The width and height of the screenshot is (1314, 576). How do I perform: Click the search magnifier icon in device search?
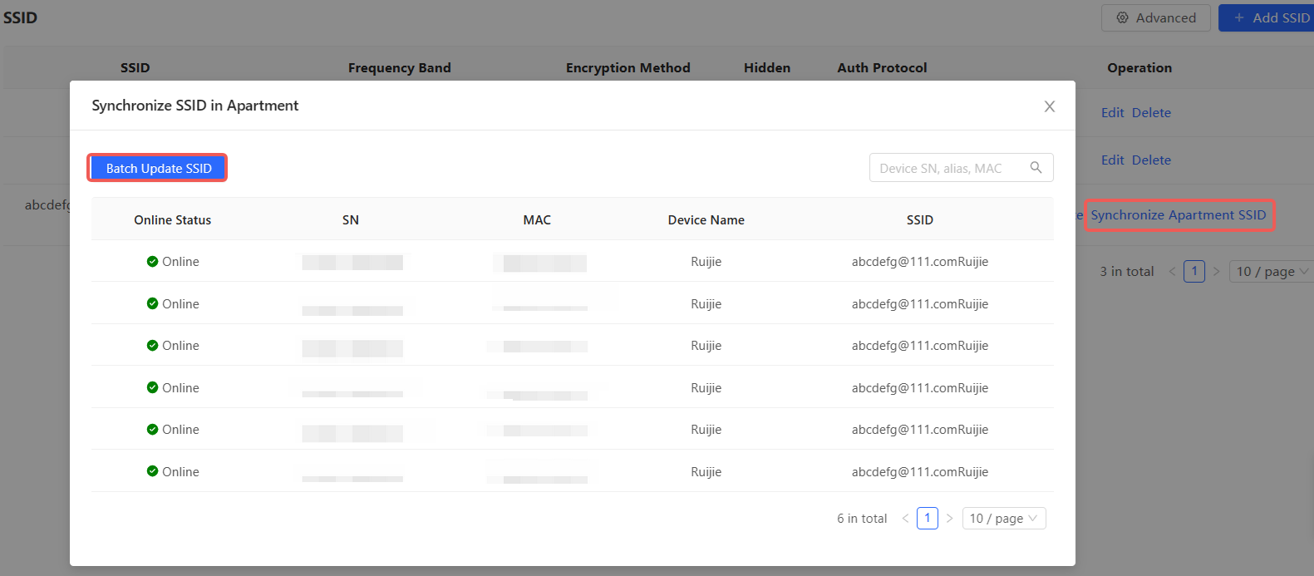1036,167
